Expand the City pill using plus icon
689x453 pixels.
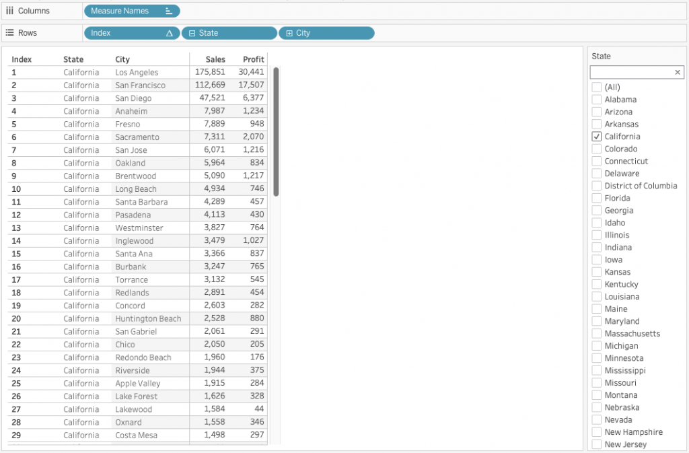pyautogui.click(x=289, y=33)
